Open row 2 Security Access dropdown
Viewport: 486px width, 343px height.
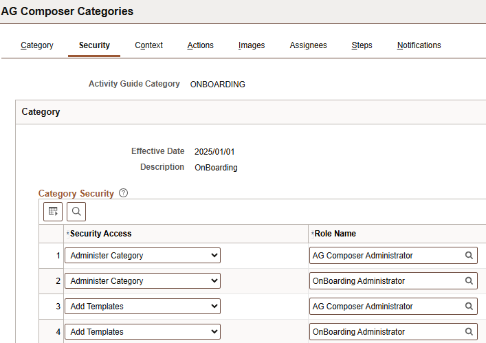point(142,280)
